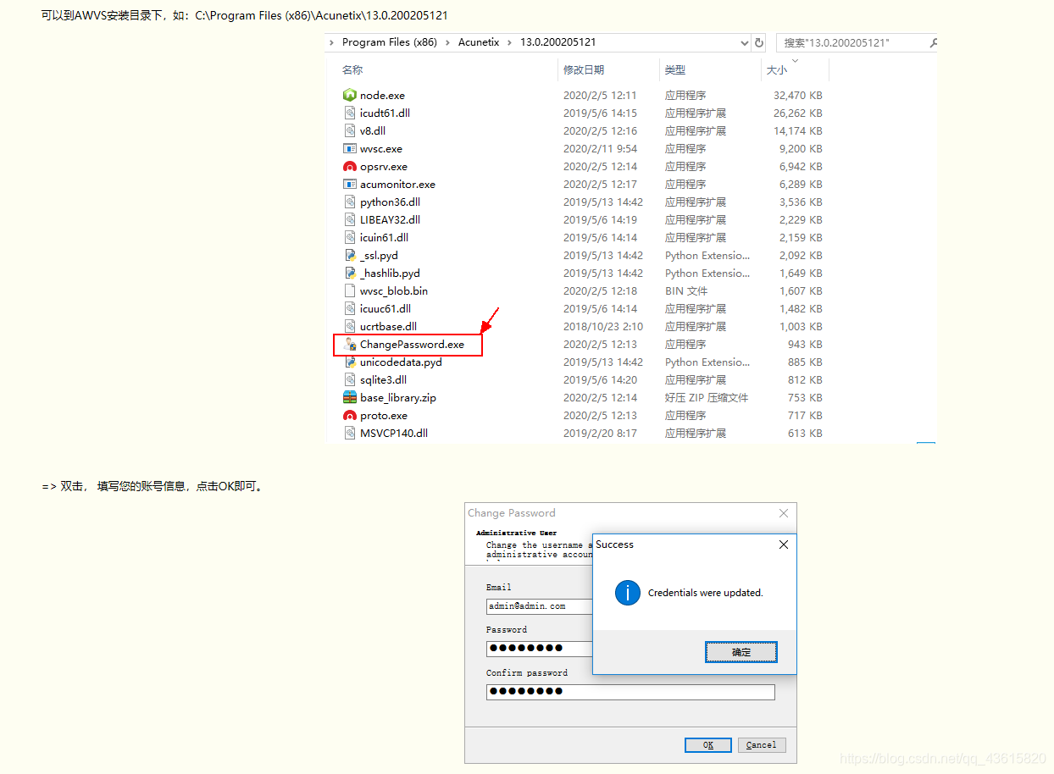Image resolution: width=1054 pixels, height=774 pixels.
Task: Click the blue info icon in Success dialog
Action: click(628, 593)
